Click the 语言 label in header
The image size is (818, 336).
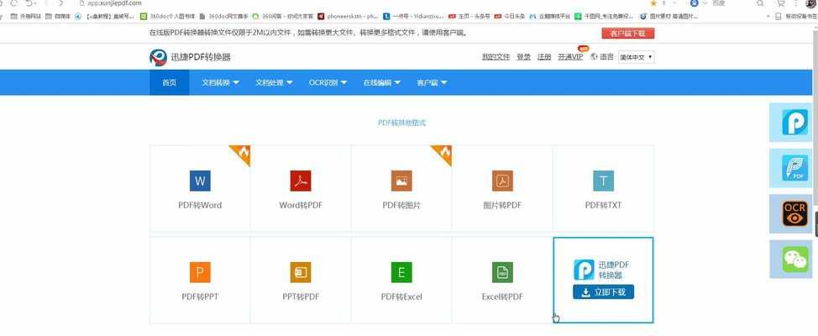click(606, 57)
